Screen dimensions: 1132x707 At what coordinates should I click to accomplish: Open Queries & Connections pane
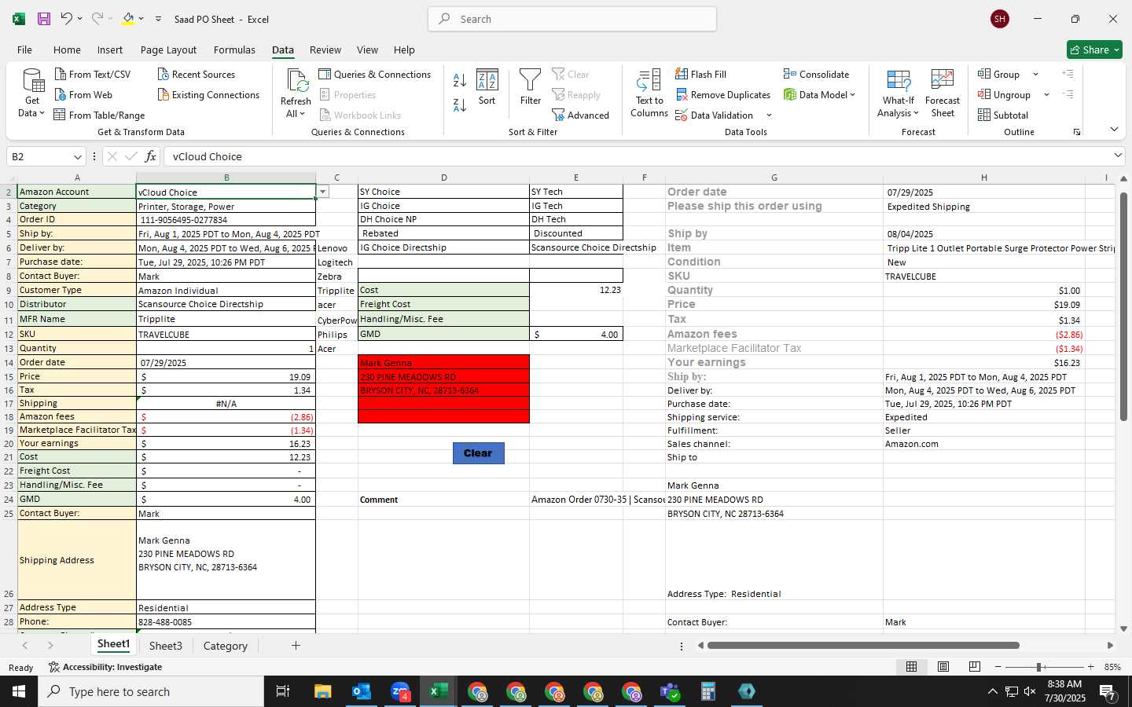(x=375, y=75)
